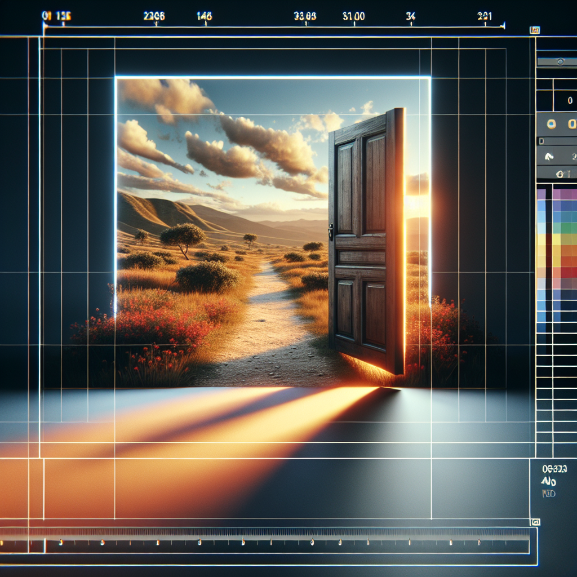
Task: Click the round knob on the panel slider
Action: pos(560,62)
